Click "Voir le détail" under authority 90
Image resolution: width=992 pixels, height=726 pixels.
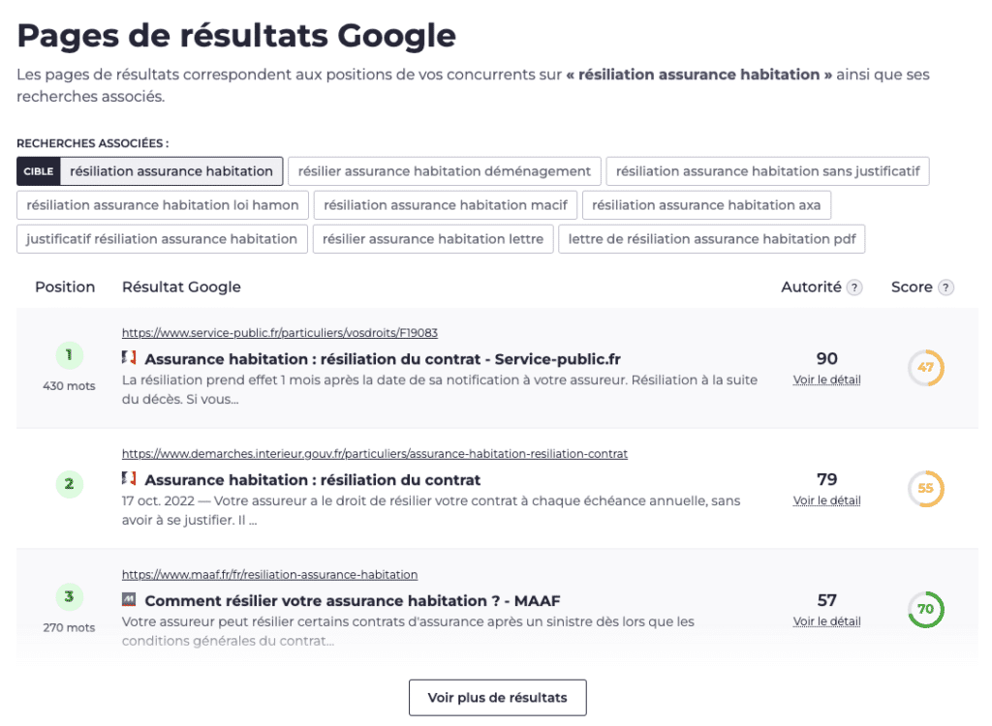tap(826, 379)
